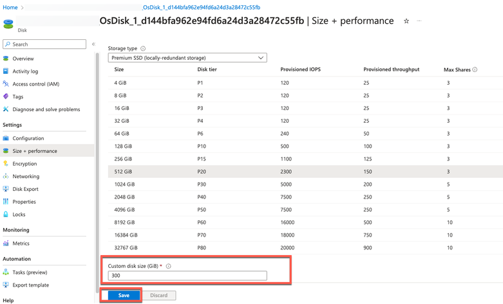The image size is (503, 304).
Task: Click the Provisioned throughput column header
Action: click(x=392, y=69)
